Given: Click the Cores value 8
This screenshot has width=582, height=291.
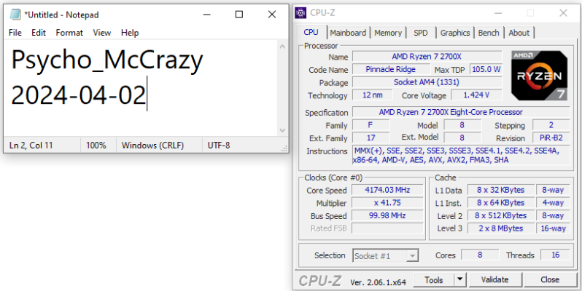Looking at the screenshot, I should [480, 255].
